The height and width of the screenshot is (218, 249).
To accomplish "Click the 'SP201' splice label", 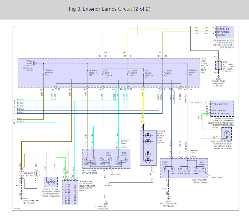I will [225, 62].
